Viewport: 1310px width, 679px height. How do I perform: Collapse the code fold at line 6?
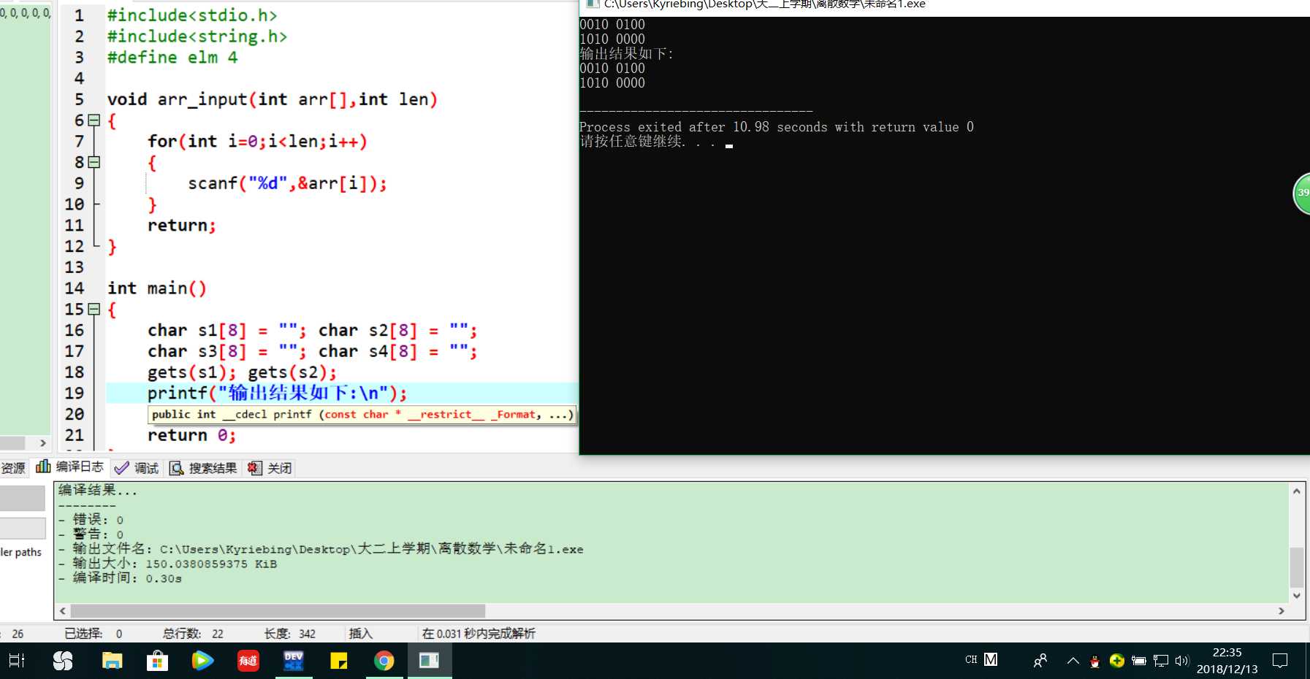[x=94, y=120]
